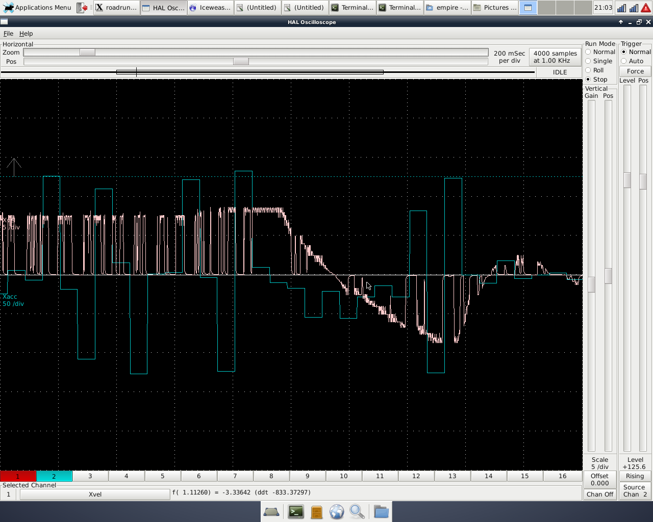This screenshot has width=653, height=522.
Task: Open the Help menu
Action: coord(26,34)
